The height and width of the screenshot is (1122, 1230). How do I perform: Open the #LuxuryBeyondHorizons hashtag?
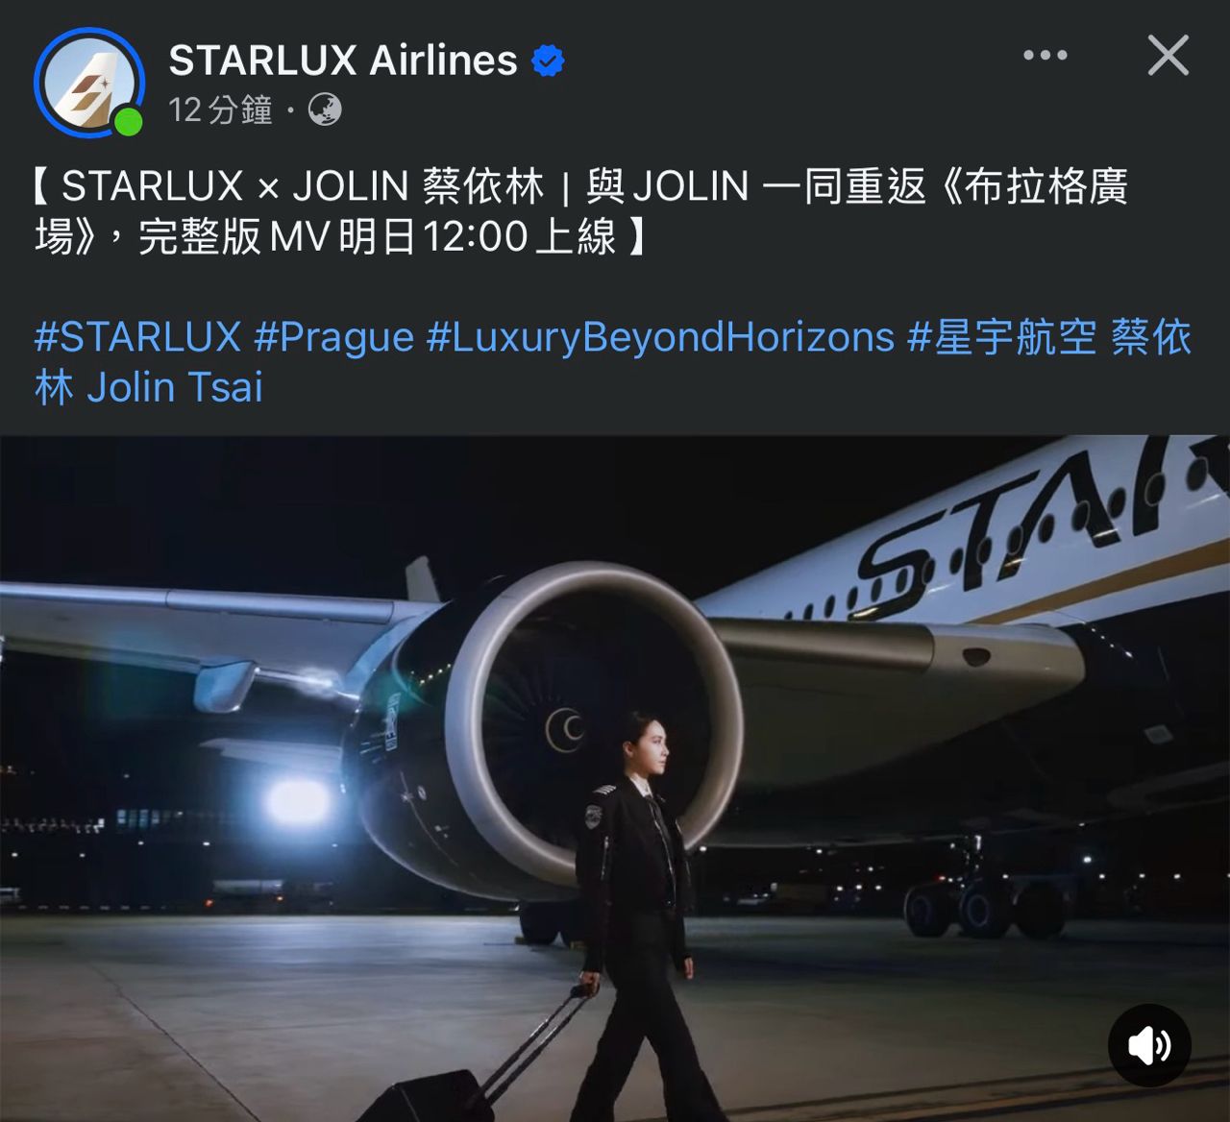(x=660, y=337)
